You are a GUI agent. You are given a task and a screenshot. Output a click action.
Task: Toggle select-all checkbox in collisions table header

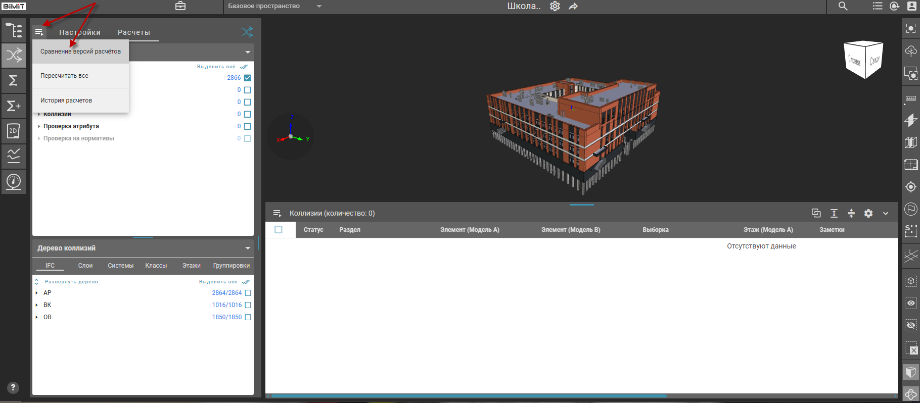pos(279,230)
